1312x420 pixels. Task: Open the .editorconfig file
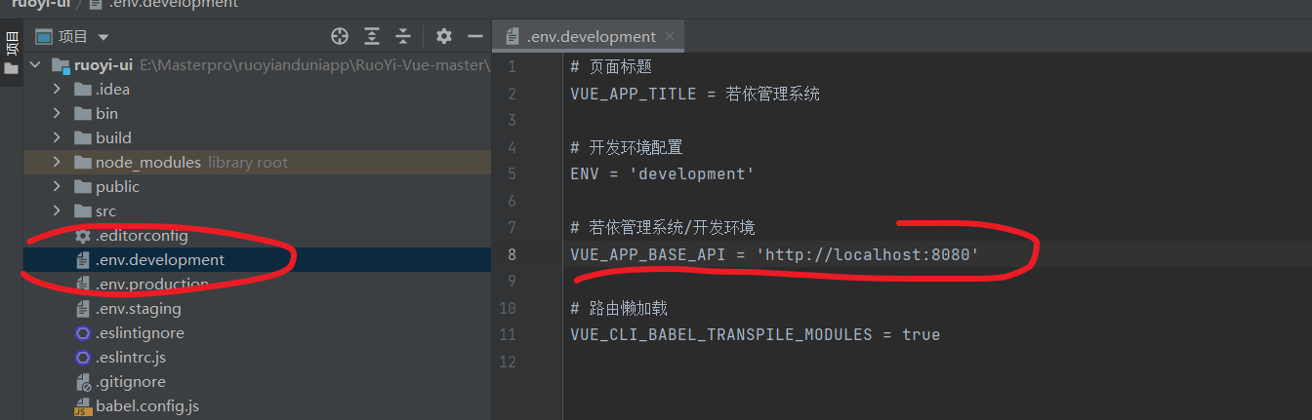(x=142, y=236)
